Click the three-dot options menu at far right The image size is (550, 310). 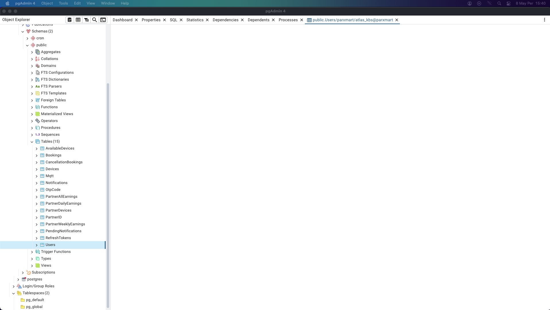pos(544,20)
